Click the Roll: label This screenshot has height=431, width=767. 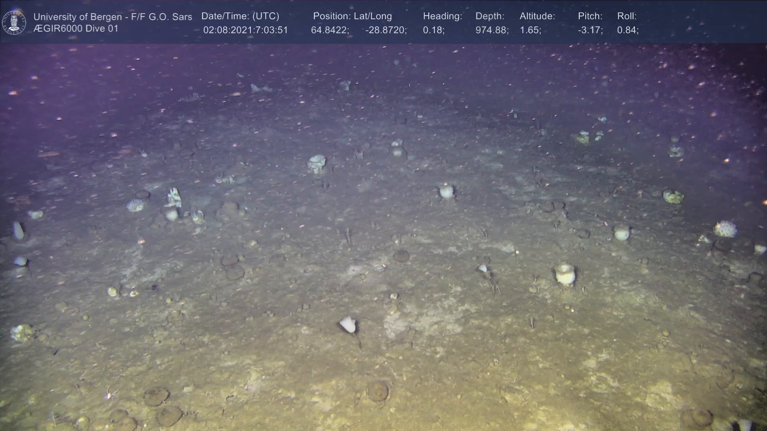point(627,16)
